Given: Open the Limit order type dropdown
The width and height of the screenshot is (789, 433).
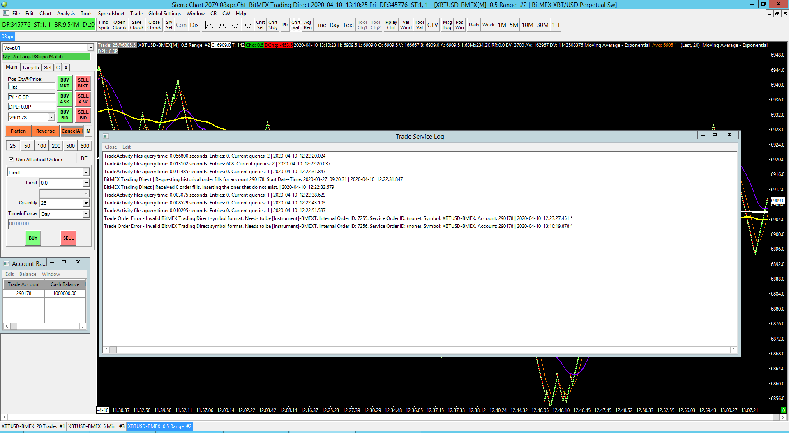Looking at the screenshot, I should pos(86,173).
